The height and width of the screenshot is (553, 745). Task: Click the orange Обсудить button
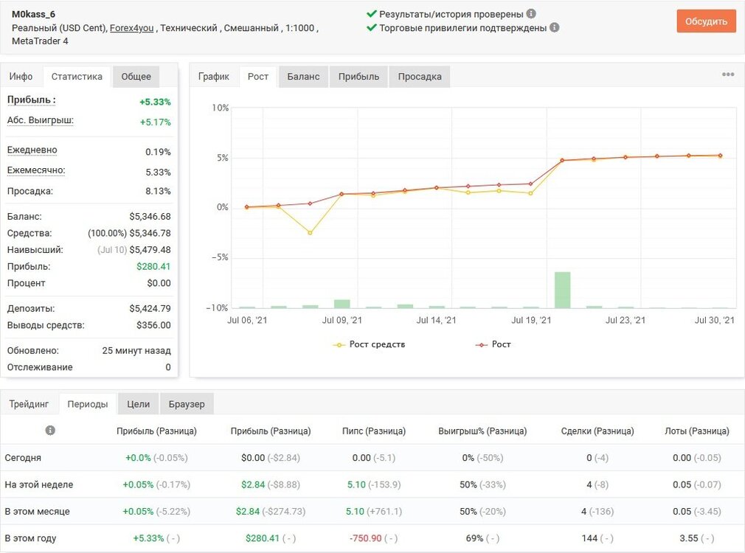coord(706,21)
